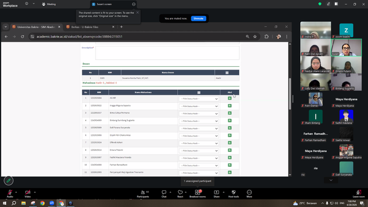Open File Explorer from taskbar
Viewport: 368px width, 207px height.
pyautogui.click(x=24, y=203)
